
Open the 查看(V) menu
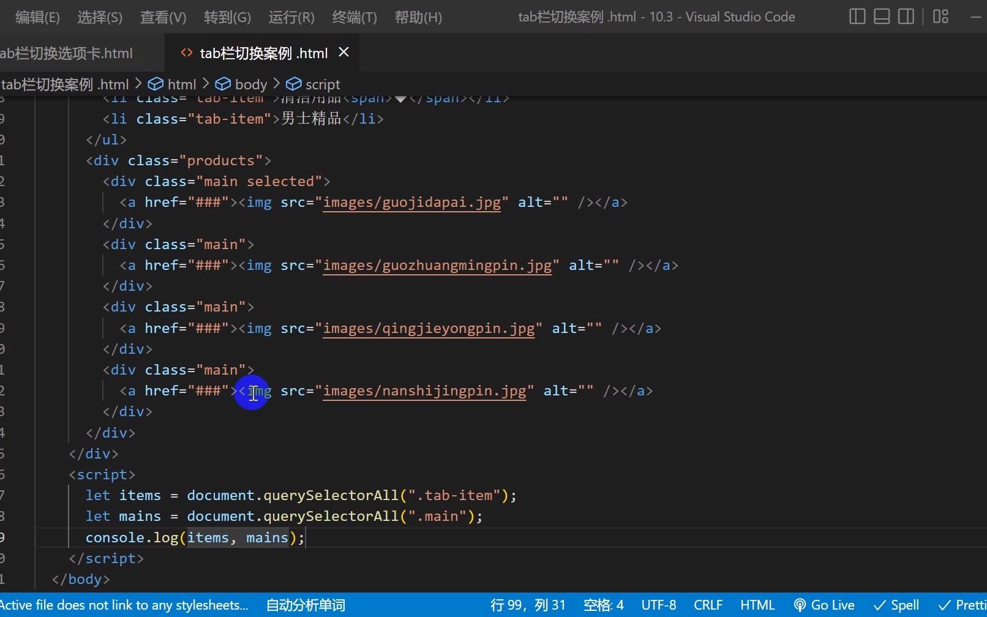tap(163, 17)
